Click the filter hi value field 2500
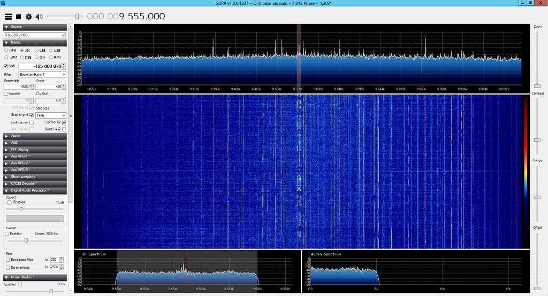 coord(55,267)
